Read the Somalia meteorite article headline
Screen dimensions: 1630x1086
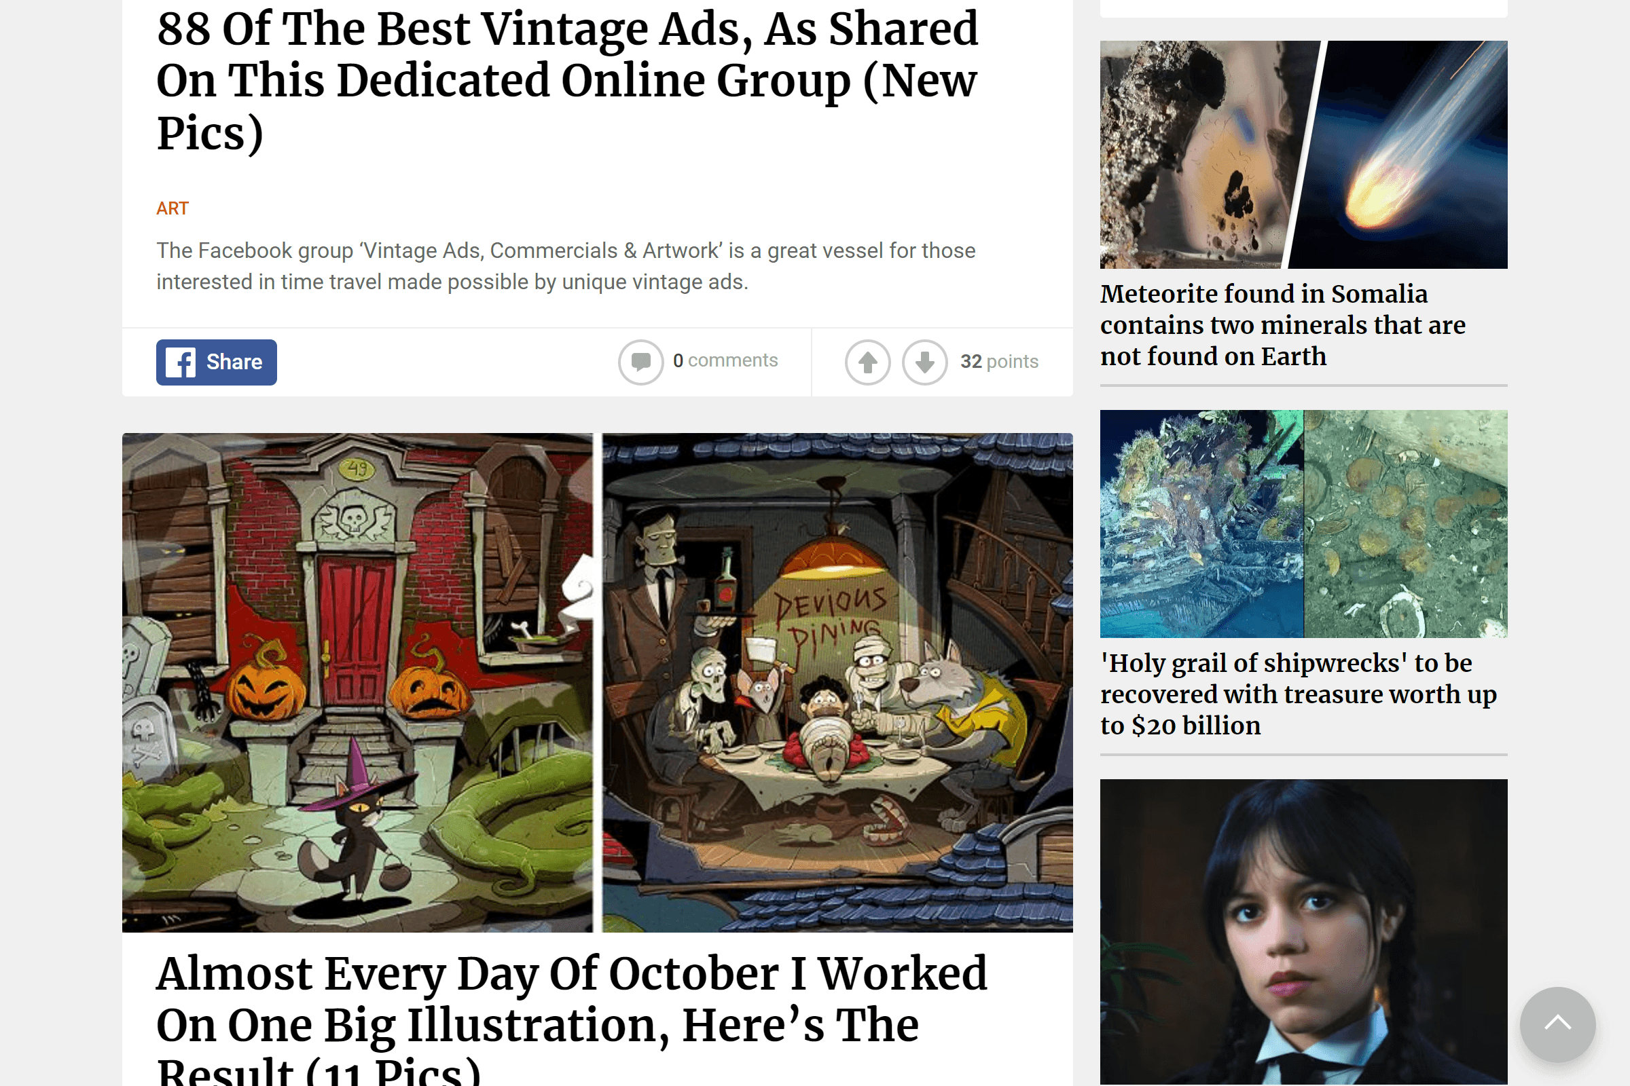[1283, 325]
